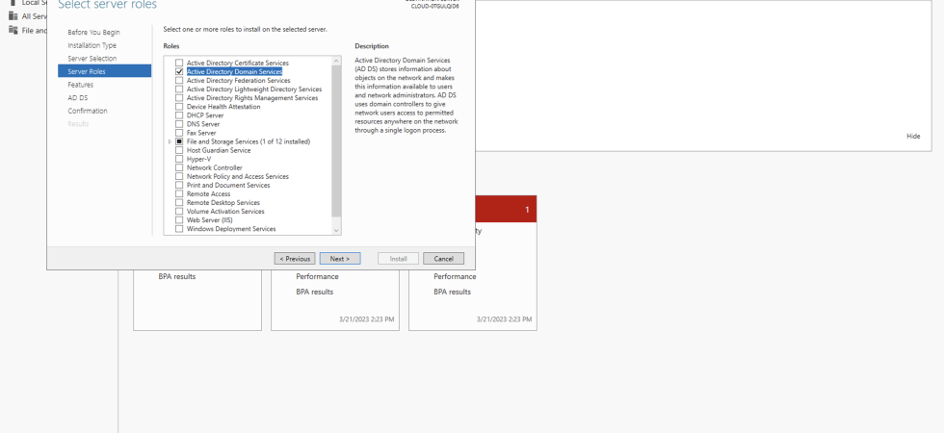
Task: Click the roles list scroll-down arrow
Action: pyautogui.click(x=336, y=230)
